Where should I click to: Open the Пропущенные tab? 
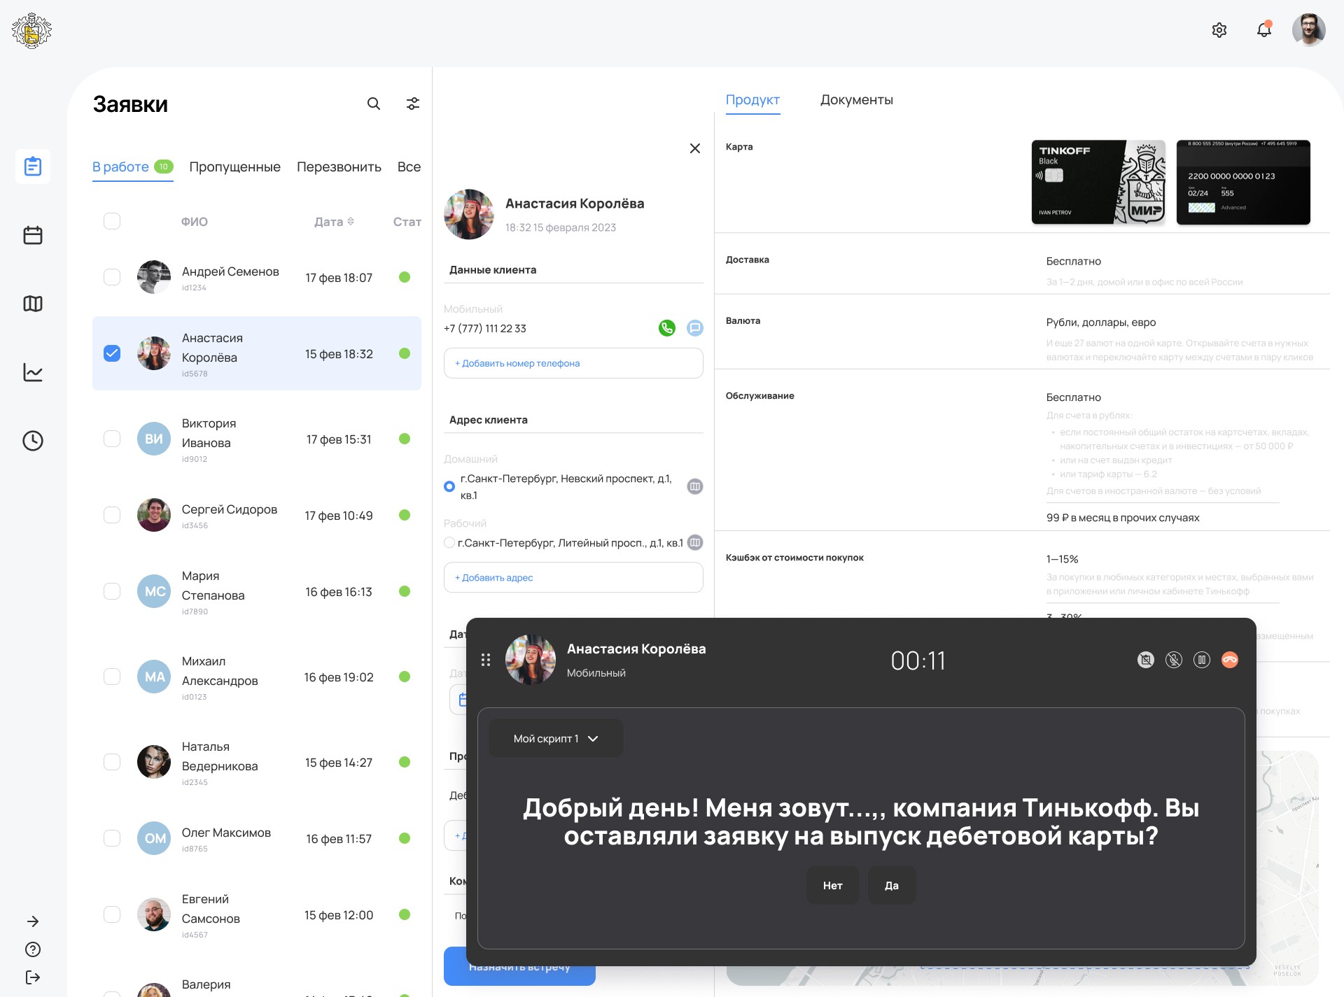[x=234, y=167]
